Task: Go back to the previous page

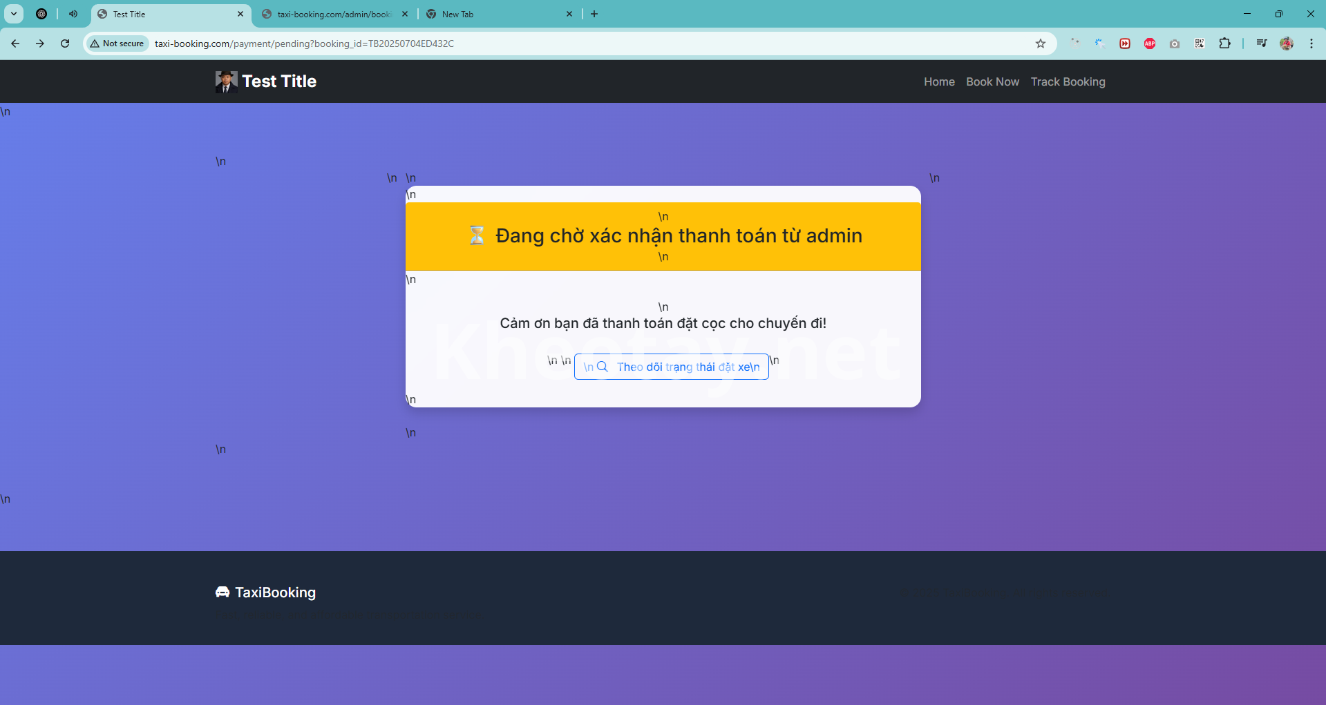Action: (x=15, y=44)
